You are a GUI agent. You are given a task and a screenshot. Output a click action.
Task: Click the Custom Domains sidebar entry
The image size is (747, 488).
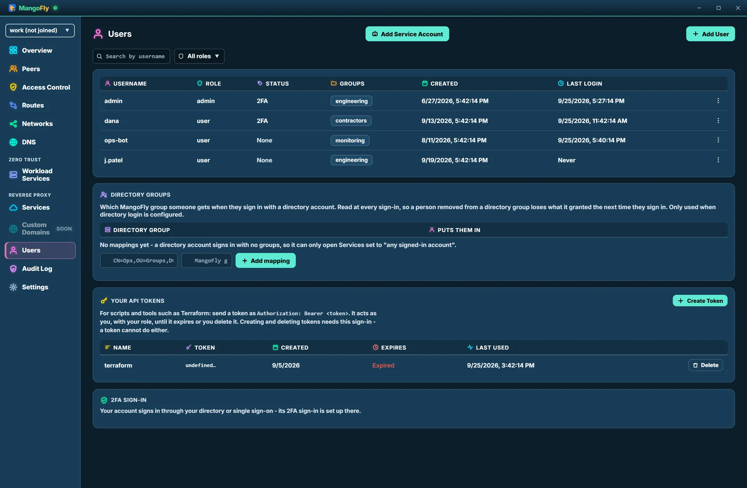coord(40,228)
